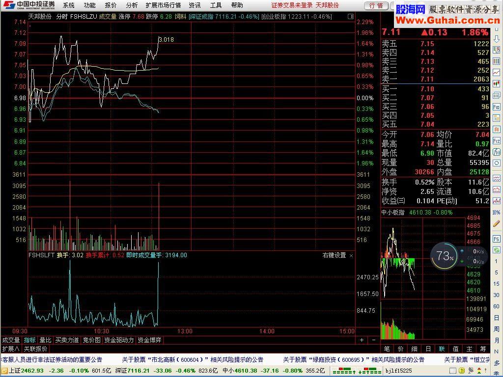This screenshot has height=377, width=503.
Task: Open the watchlist table grid icon
Action: click(x=496, y=61)
